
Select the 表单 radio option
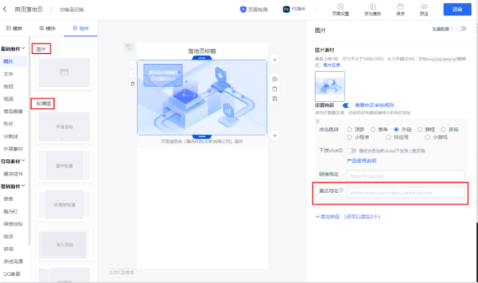point(373,130)
